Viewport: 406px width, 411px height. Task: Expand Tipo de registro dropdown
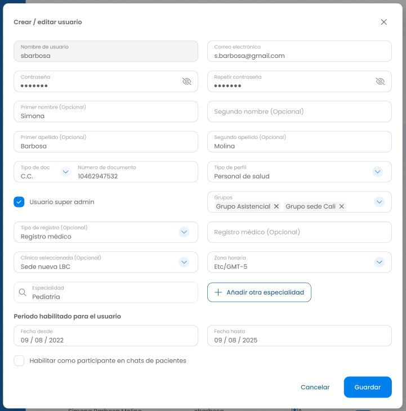tap(184, 232)
